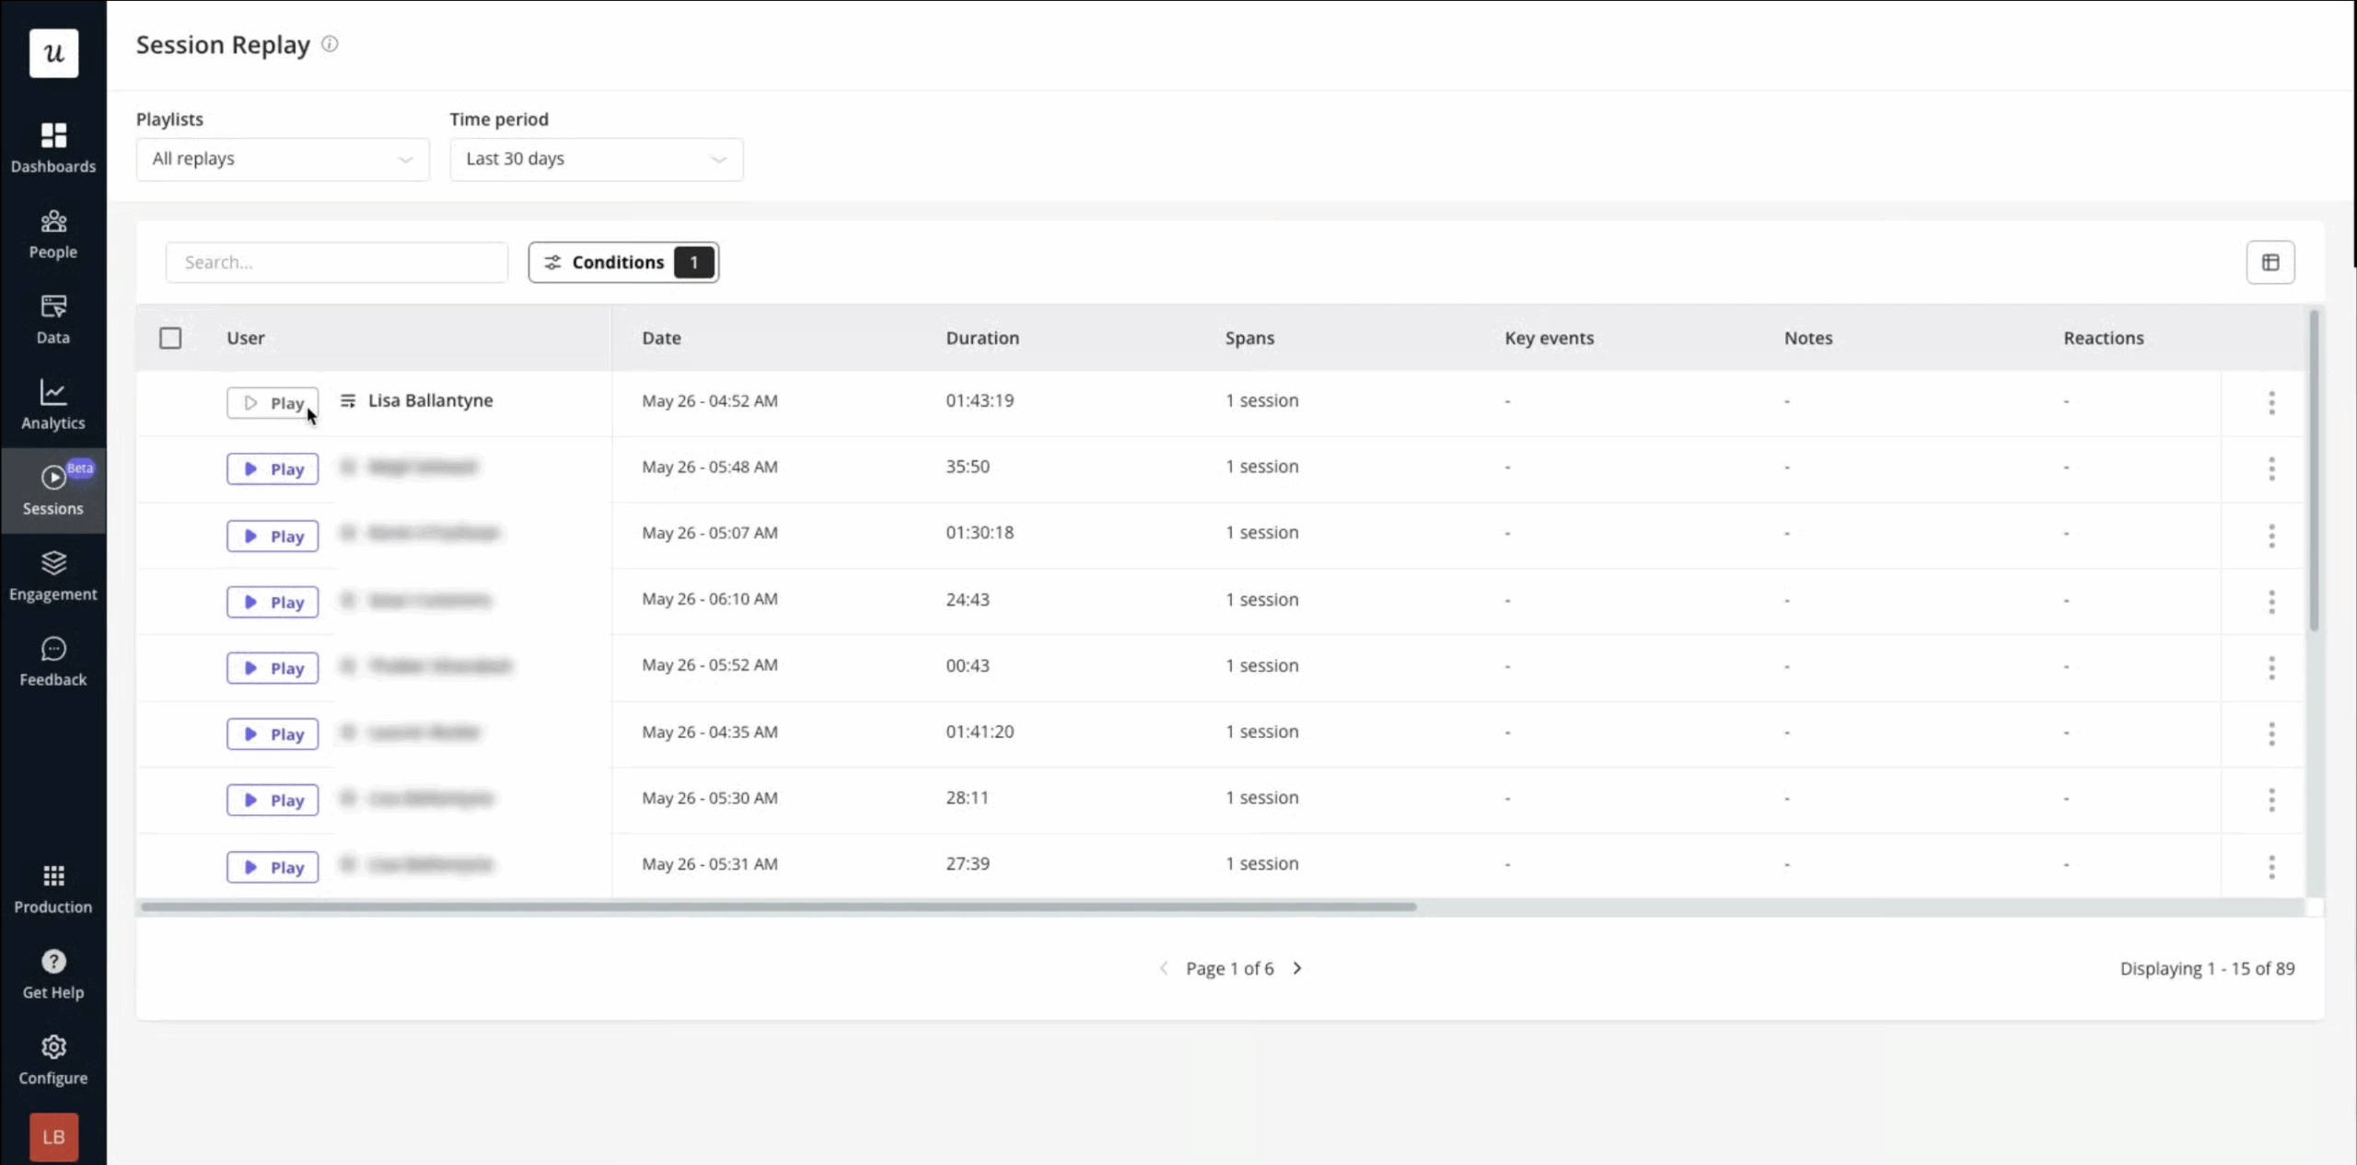Play the May 26 06:10 AM session

coord(273,603)
